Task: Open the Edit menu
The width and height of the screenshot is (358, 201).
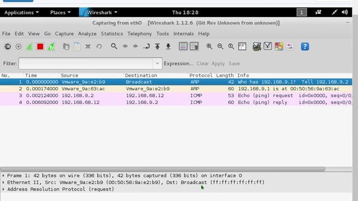Action: click(19, 33)
